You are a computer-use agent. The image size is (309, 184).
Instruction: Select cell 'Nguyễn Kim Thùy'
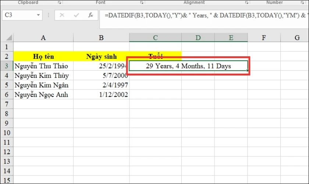coord(43,75)
